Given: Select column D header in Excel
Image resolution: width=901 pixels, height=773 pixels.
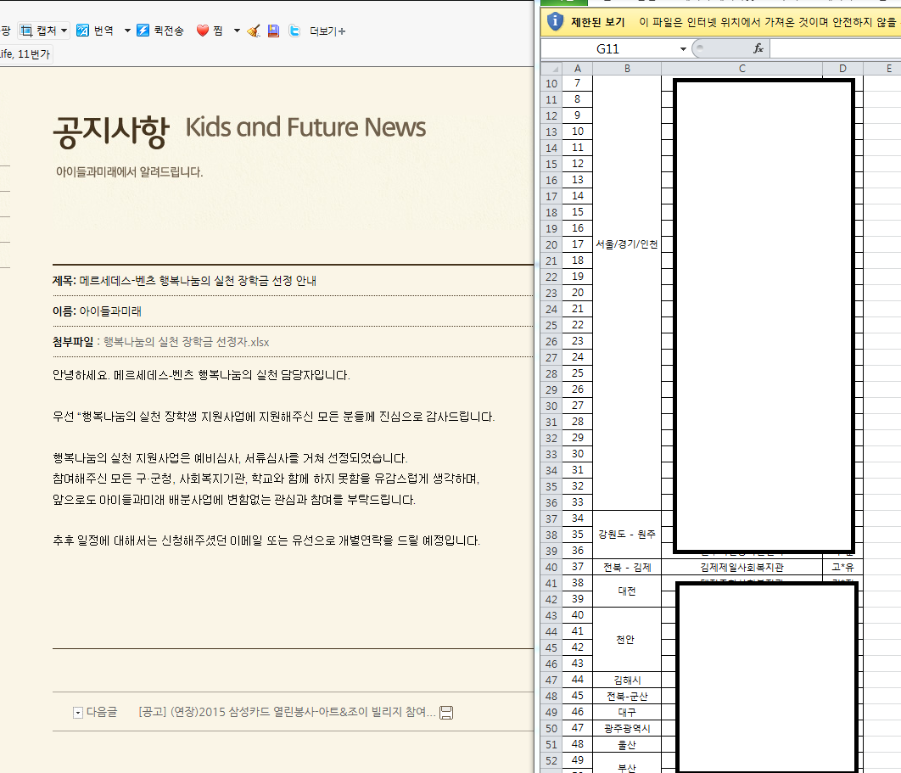Looking at the screenshot, I should click(842, 69).
